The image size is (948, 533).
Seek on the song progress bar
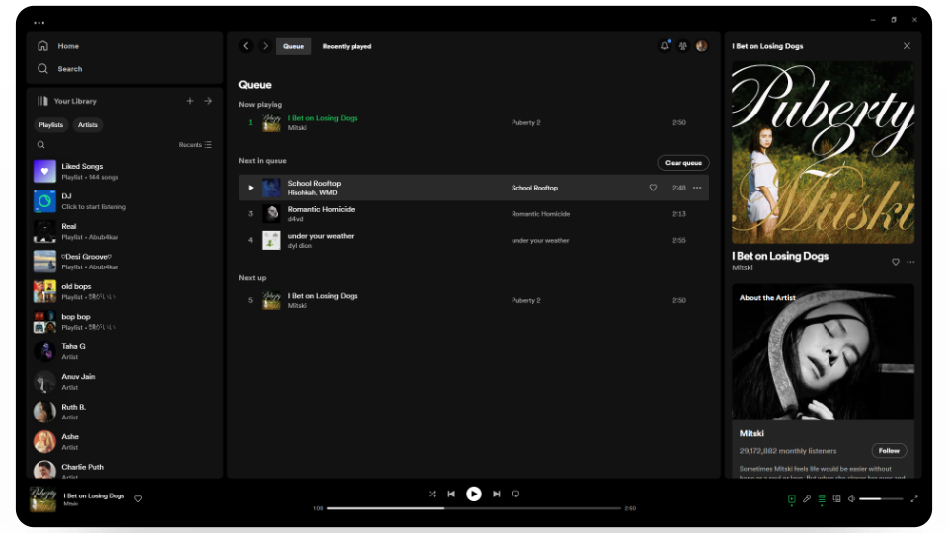click(x=473, y=508)
